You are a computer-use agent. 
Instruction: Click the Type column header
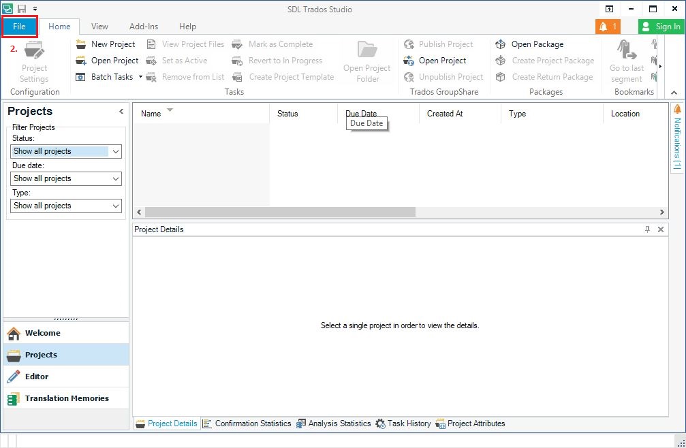tap(552, 114)
